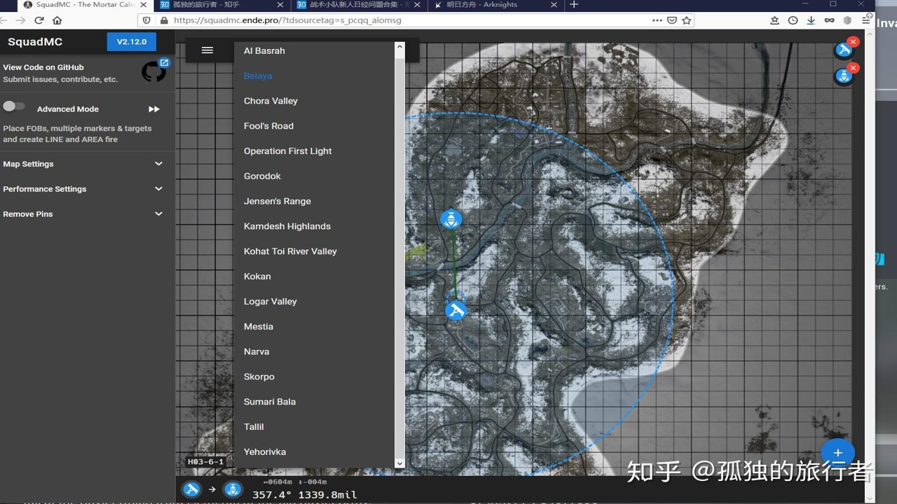Switch to the 孤独的旅行者 - 知乎 tab
Screen dimensions: 897x504
[220, 5]
